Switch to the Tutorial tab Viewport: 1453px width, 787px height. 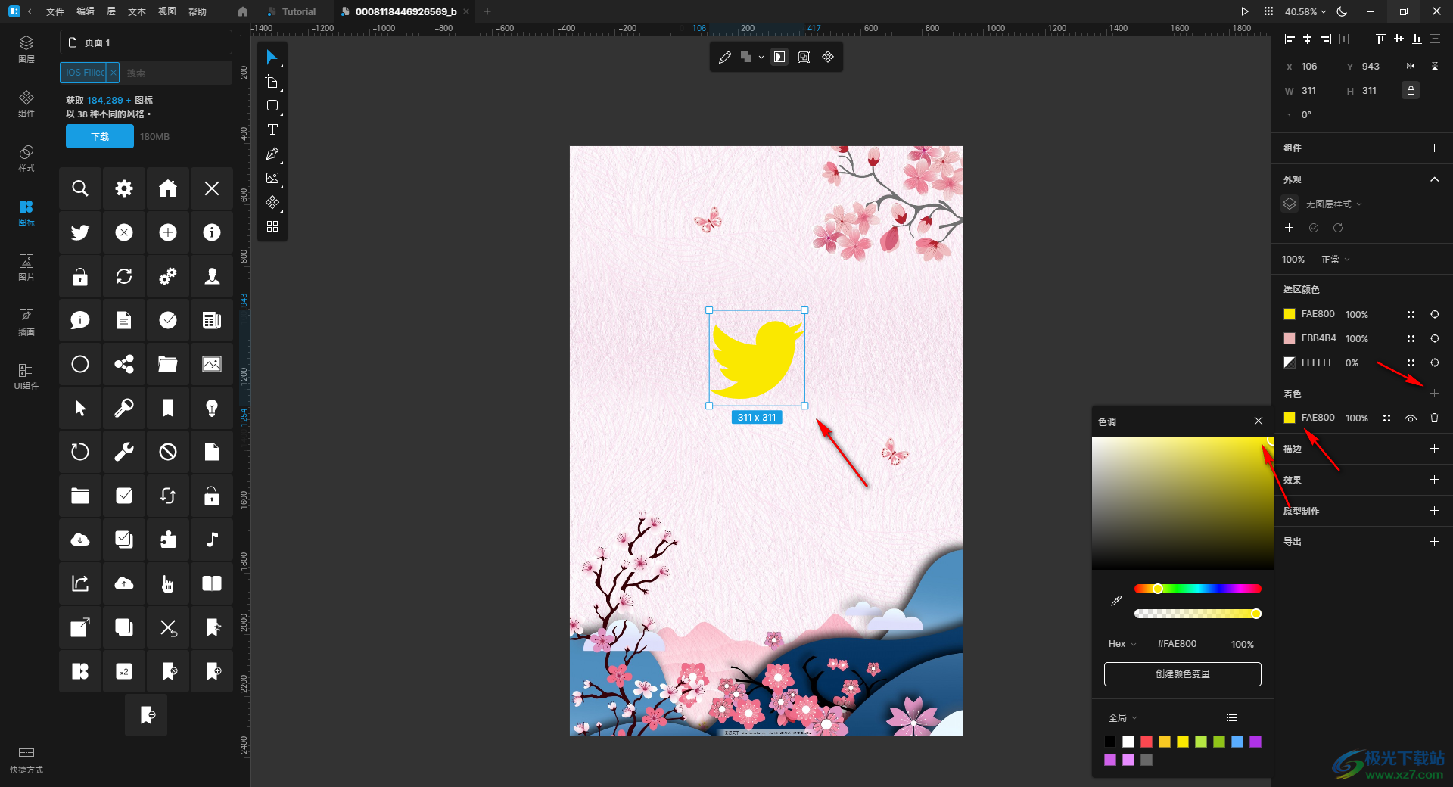tap(292, 11)
